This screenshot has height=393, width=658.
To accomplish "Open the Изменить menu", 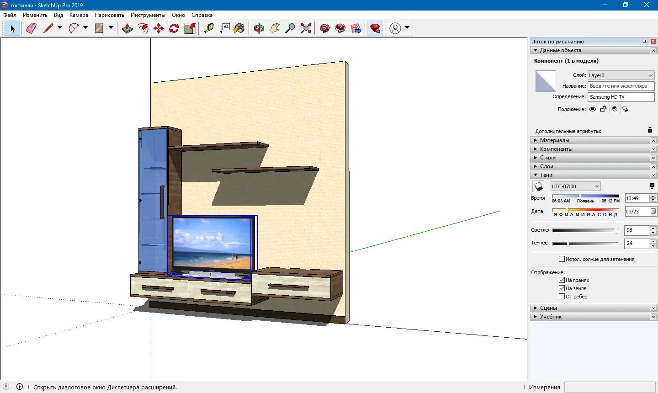I will tap(35, 15).
